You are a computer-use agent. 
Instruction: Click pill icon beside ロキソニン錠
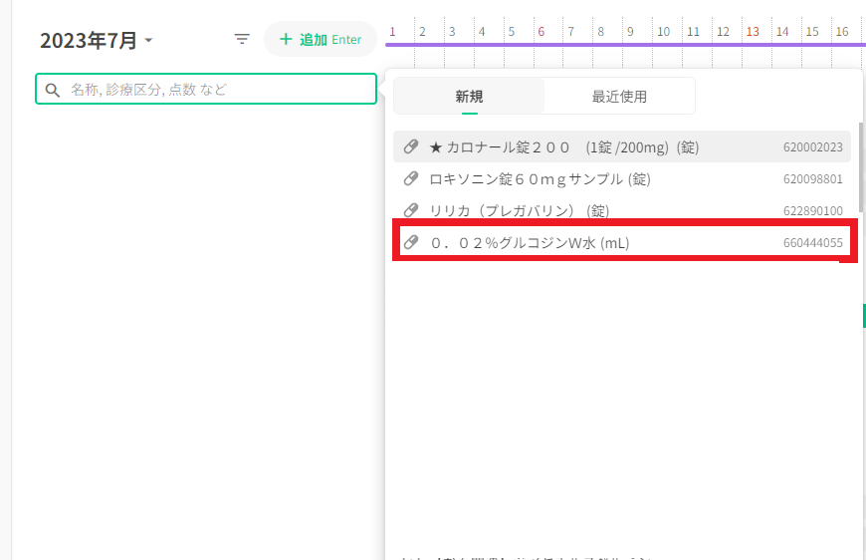pos(410,178)
